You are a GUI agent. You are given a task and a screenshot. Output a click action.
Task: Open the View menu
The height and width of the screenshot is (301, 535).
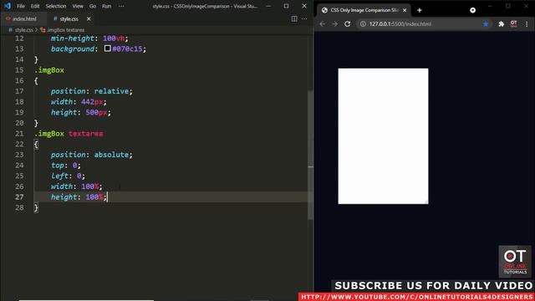[x=78, y=6]
